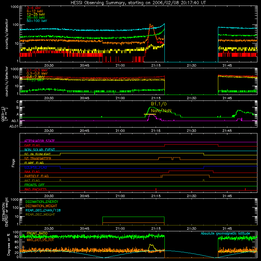Image resolution: width=261 pixels, height=261 pixels.
Task: Click the REAR_DEC_WEIGHT legend label
Action: (x=40, y=215)
